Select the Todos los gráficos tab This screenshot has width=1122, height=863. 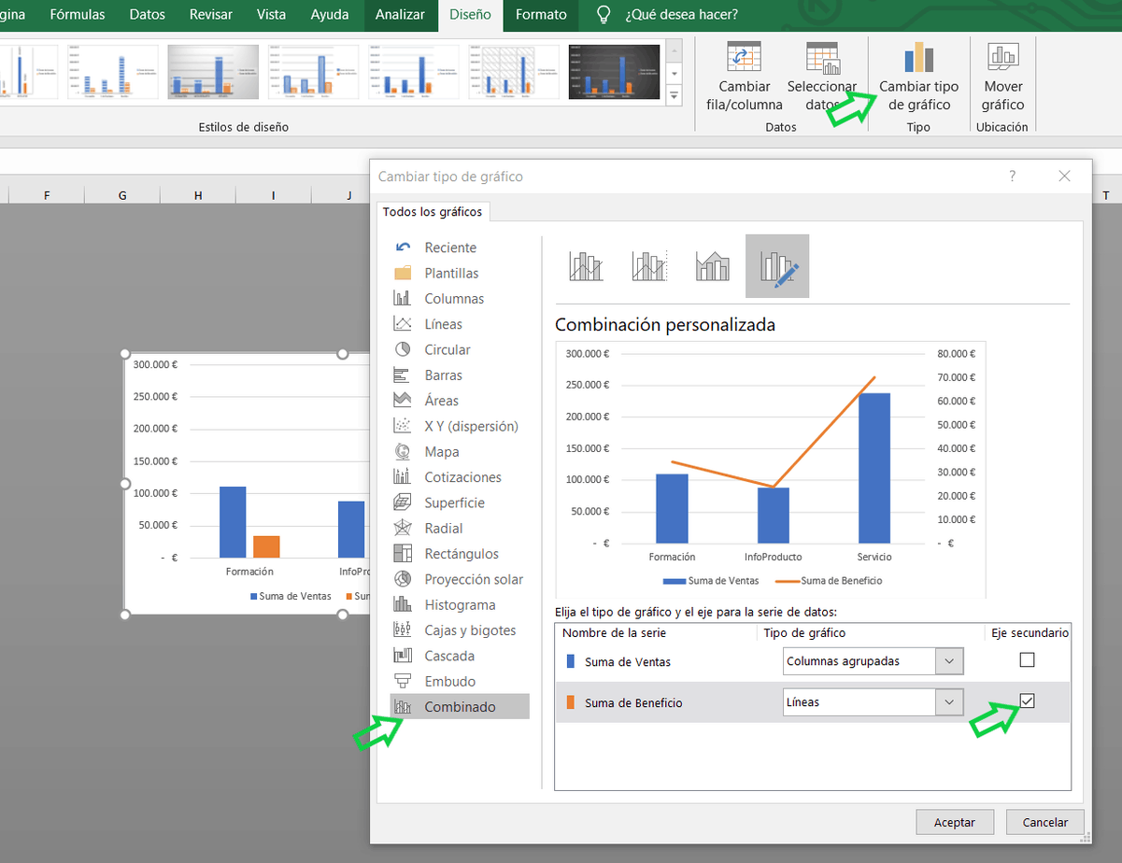coord(433,212)
